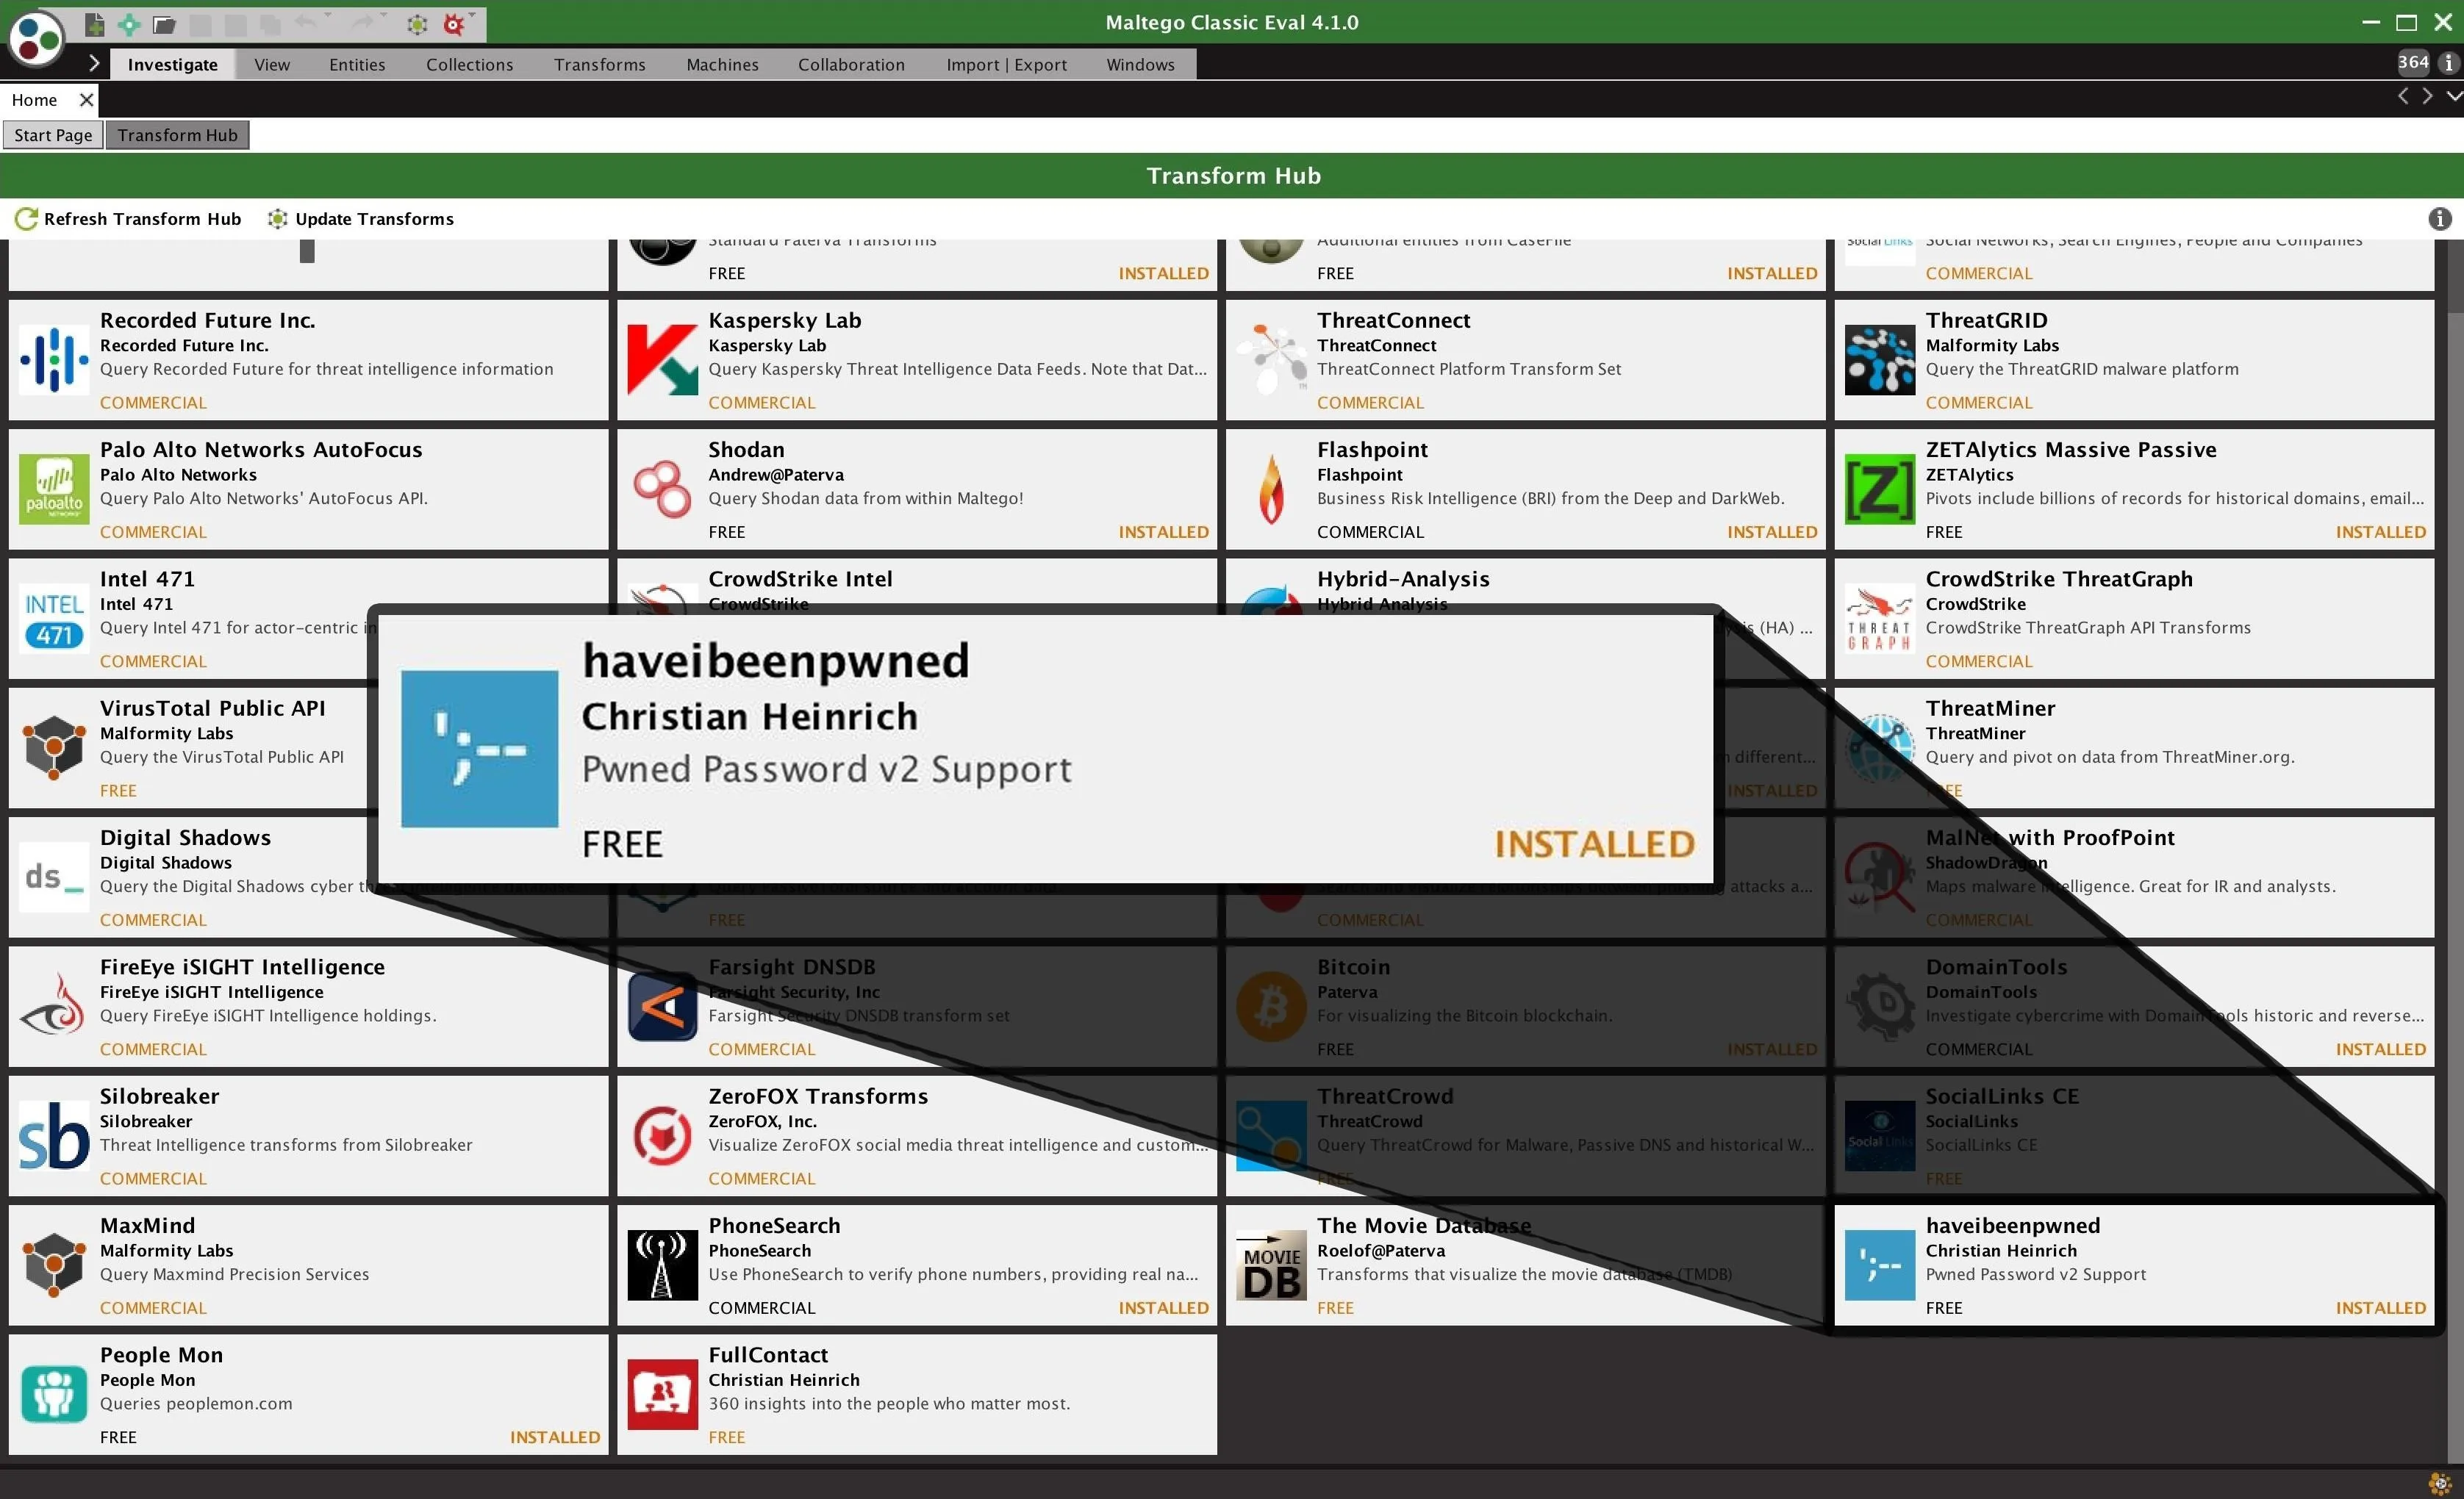
Task: Select the Silobreaker sb icon
Action: 54,1136
